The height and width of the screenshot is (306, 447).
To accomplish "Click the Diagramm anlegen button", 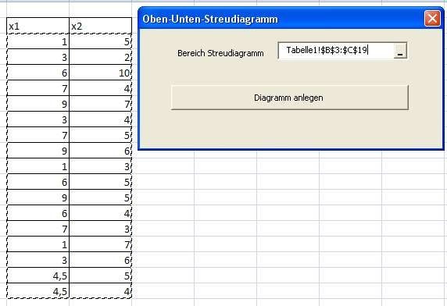I will (289, 98).
